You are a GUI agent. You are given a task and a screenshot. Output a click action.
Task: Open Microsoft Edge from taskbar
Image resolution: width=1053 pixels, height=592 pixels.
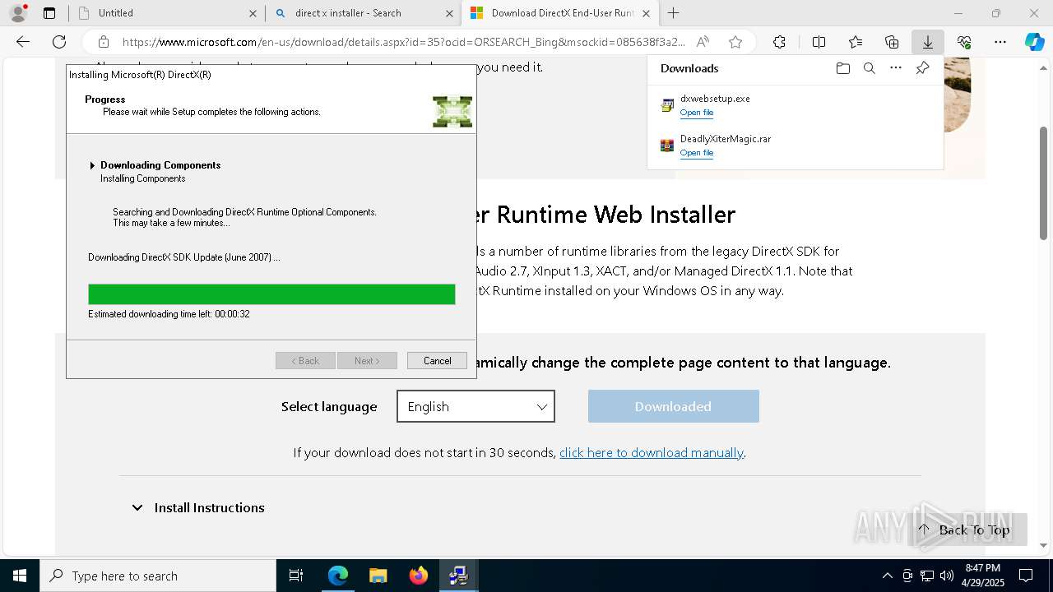338,576
